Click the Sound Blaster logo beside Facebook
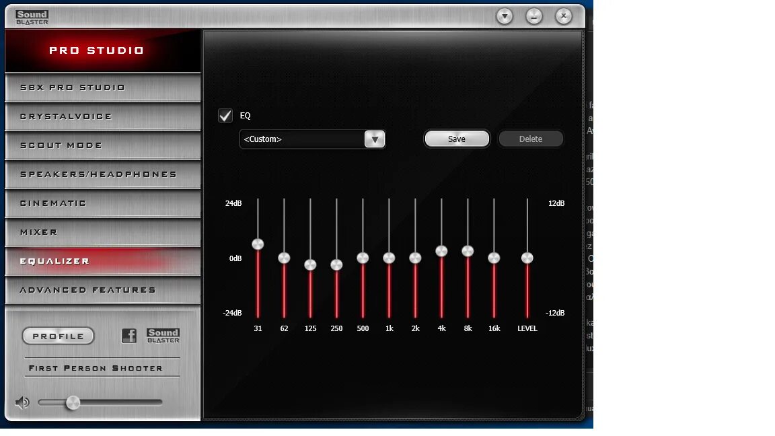The width and height of the screenshot is (775, 436). coord(163,336)
